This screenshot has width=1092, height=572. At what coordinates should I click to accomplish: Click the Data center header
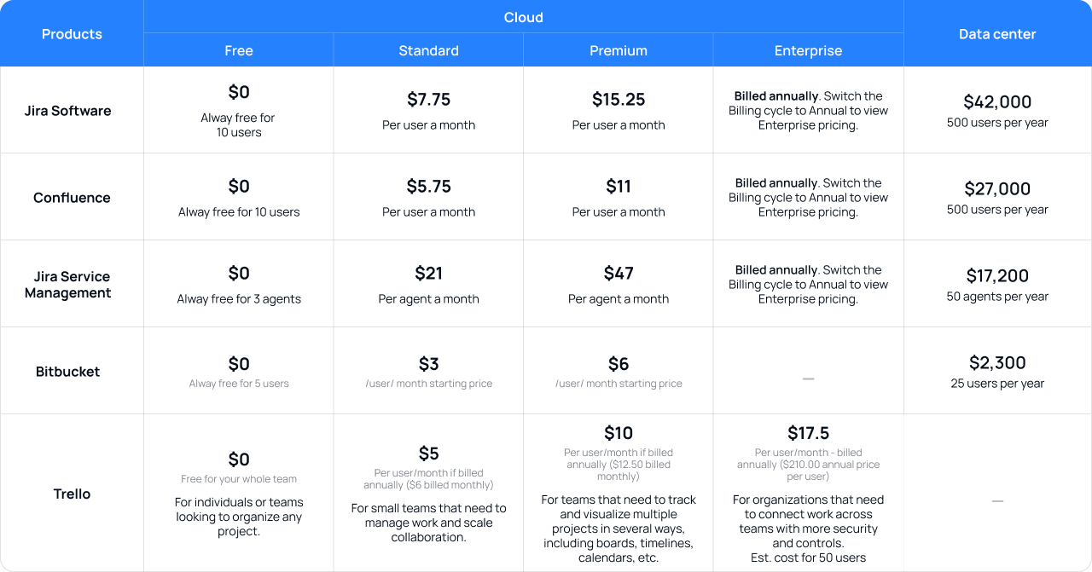click(997, 34)
